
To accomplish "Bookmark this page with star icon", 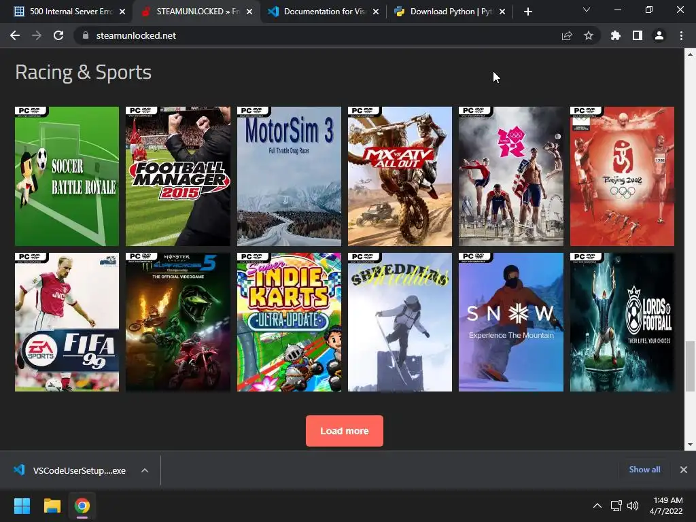I will coord(589,35).
